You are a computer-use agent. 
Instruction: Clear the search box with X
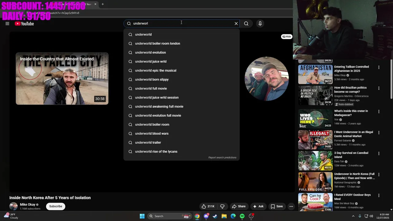236,23
